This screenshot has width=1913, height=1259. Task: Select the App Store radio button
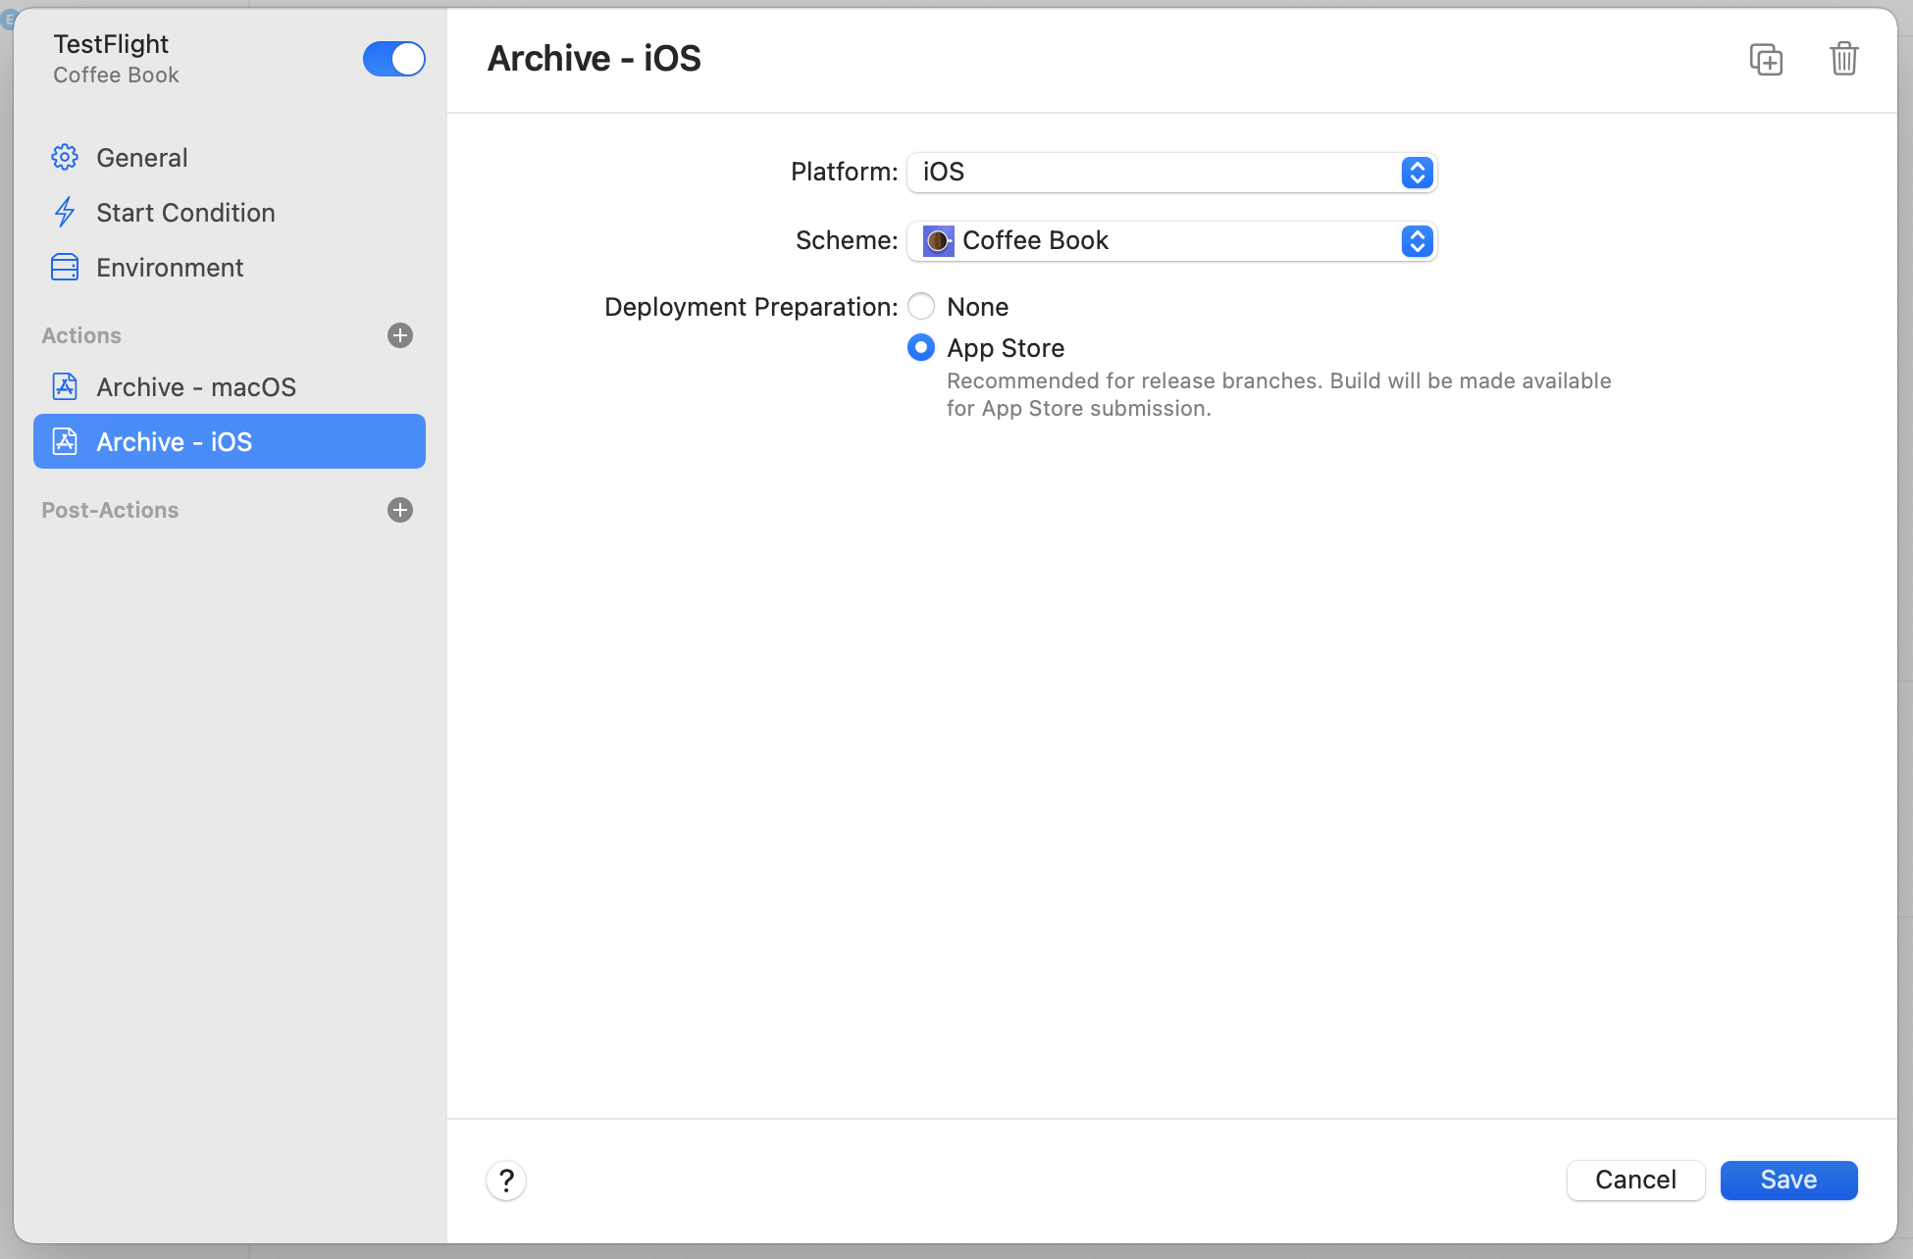pos(921,348)
